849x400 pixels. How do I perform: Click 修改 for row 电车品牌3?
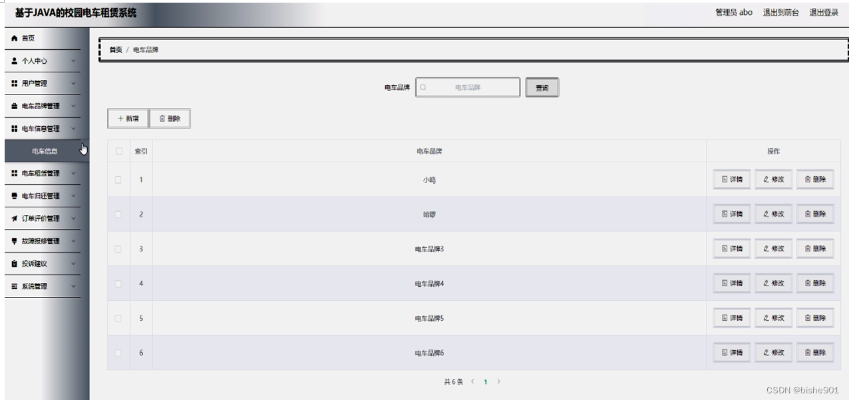coord(774,248)
